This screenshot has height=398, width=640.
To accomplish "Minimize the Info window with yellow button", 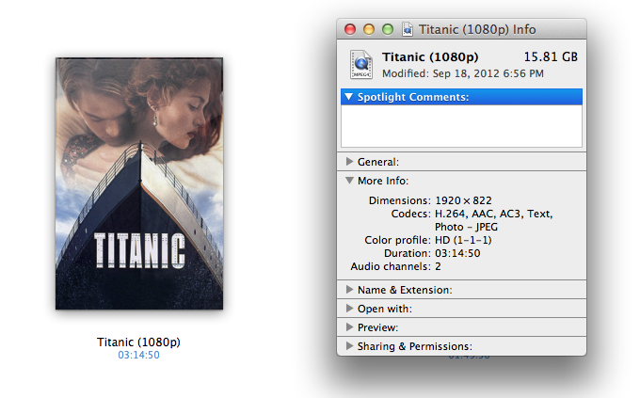I will point(369,29).
